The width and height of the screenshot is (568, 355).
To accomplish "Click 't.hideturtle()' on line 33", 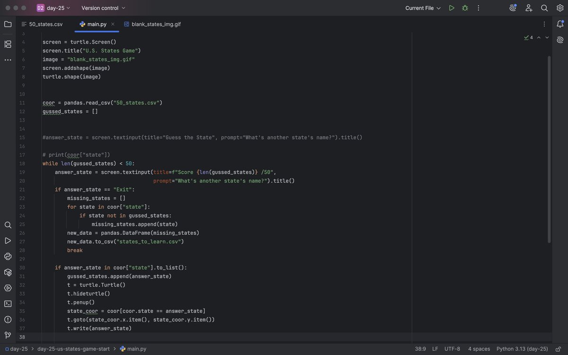I will click(x=89, y=293).
